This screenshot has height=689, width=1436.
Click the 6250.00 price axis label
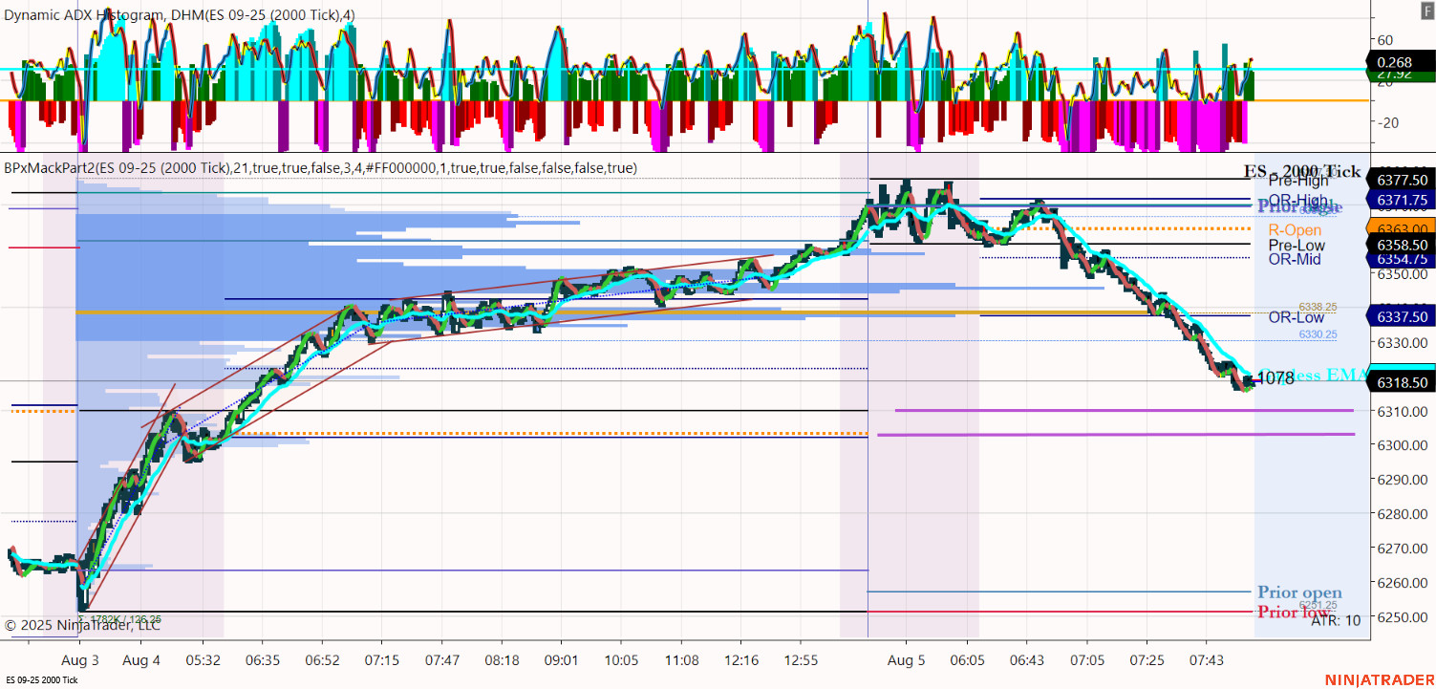click(1401, 617)
